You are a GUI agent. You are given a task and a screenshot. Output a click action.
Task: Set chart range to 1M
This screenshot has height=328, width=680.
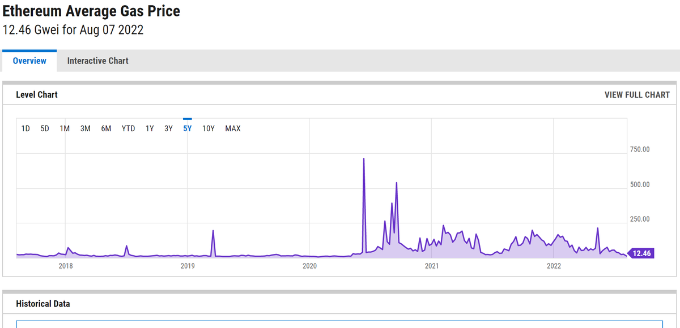coord(65,128)
